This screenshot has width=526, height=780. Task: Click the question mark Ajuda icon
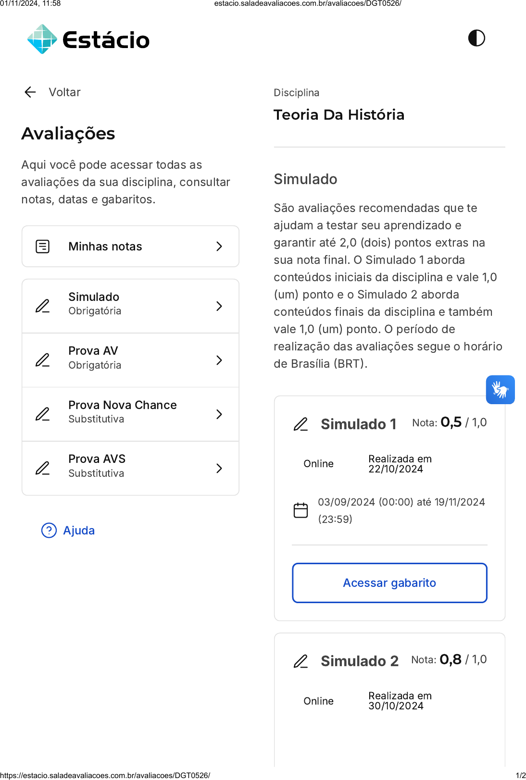coord(49,530)
